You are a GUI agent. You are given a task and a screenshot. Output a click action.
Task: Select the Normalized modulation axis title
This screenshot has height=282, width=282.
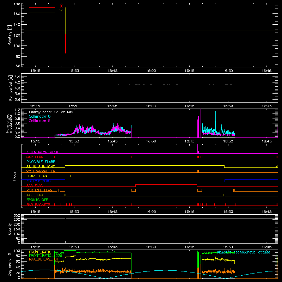coord(9,123)
